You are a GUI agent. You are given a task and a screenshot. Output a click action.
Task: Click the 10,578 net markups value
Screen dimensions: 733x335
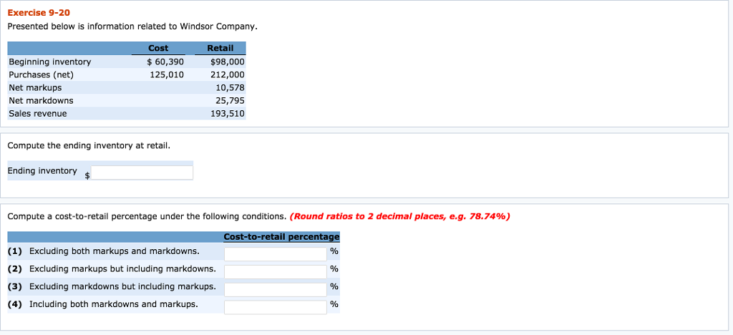click(x=230, y=87)
